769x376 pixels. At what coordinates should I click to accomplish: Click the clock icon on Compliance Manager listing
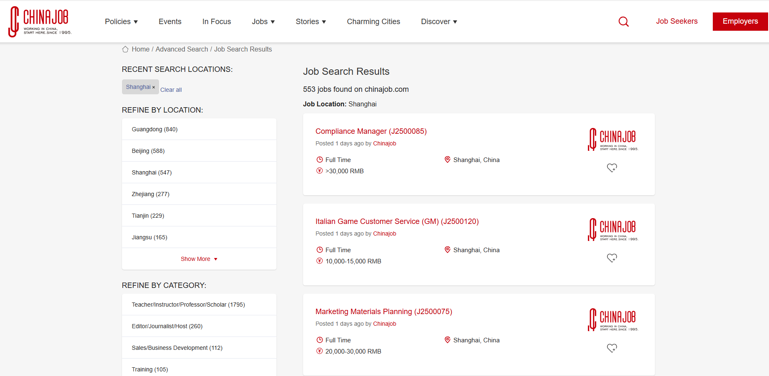click(320, 160)
